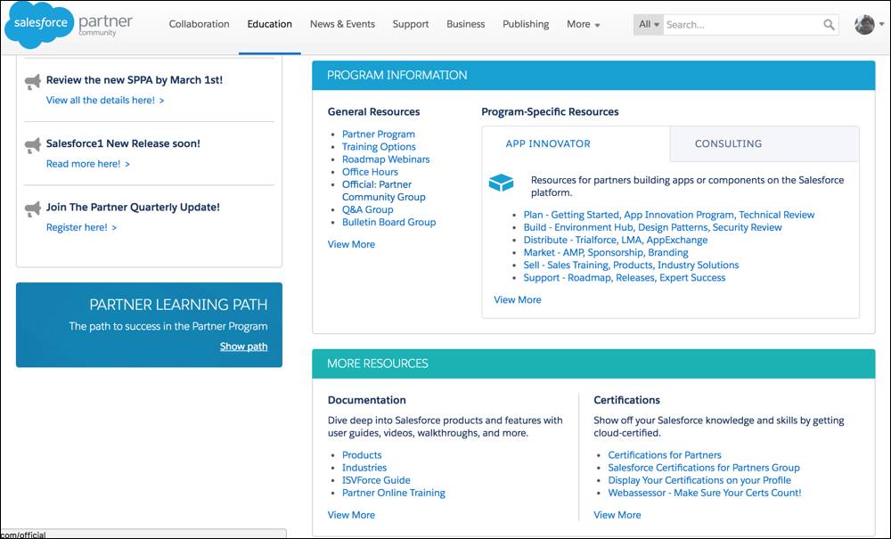Open the All search scope dropdown
This screenshot has height=539, width=891.
pos(649,24)
